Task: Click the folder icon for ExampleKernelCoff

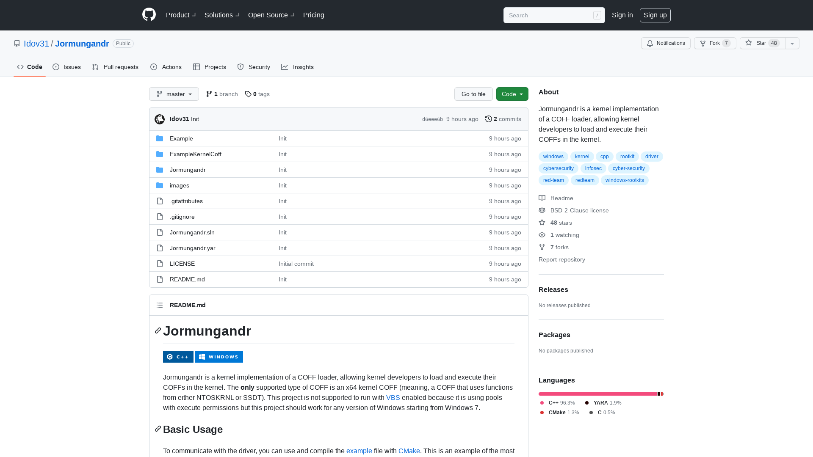Action: (160, 154)
